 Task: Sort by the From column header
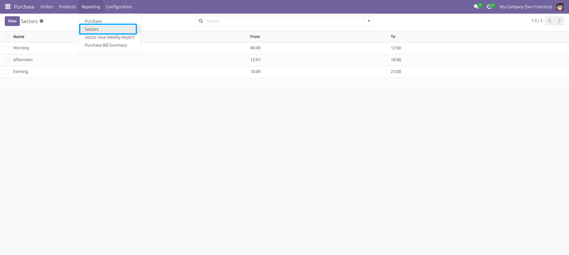pos(255,37)
